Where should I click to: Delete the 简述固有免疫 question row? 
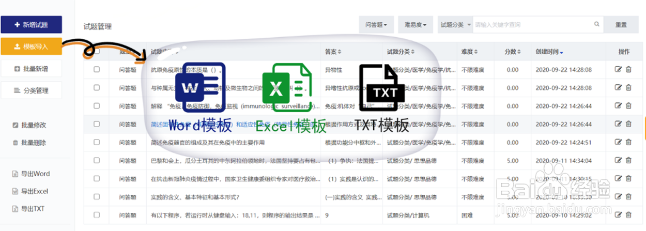coord(628,124)
